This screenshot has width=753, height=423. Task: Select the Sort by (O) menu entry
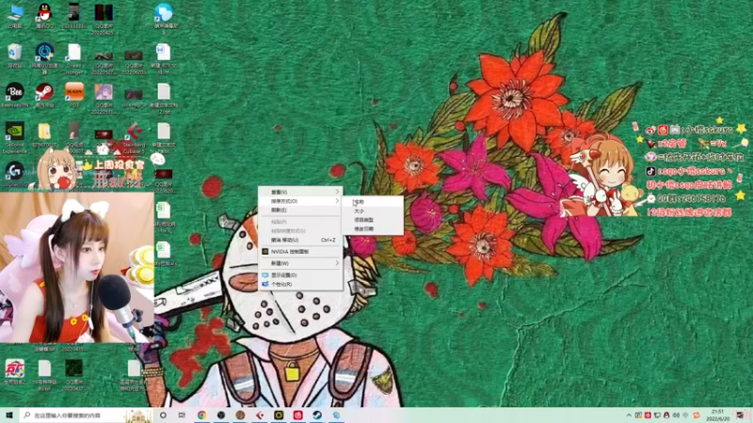tap(300, 201)
